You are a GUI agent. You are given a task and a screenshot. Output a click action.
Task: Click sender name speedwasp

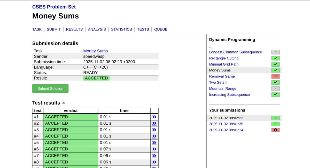pyautogui.click(x=94, y=57)
